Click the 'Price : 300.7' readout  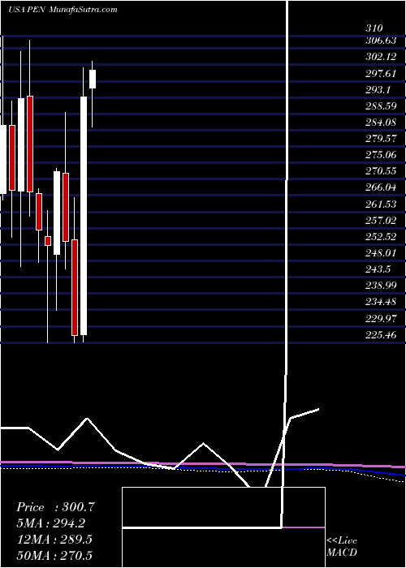pos(56,507)
